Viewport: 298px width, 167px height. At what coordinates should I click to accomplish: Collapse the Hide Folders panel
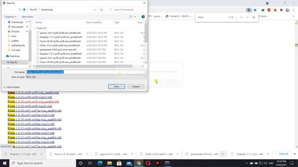(12, 87)
